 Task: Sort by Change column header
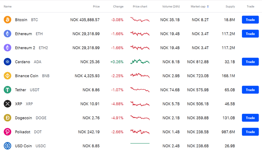pyautogui.click(x=118, y=7)
